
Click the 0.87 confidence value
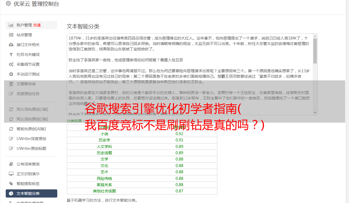click(179, 191)
